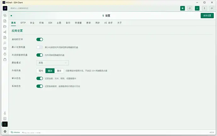Click the green plus button in top toolbar
Image resolution: width=217 pixels, height=136 pixels.
197,8
